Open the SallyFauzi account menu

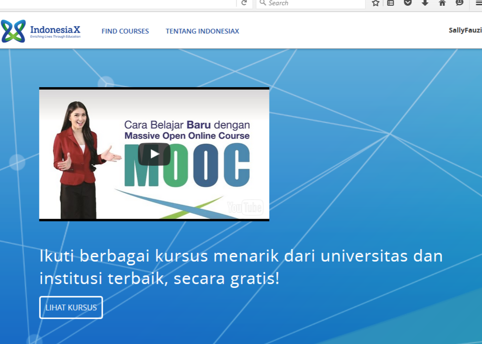tap(465, 30)
